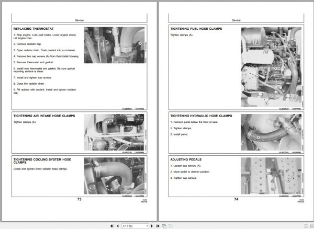Click the Service header on the right page
The height and width of the screenshot is (229, 314).
(237, 20)
